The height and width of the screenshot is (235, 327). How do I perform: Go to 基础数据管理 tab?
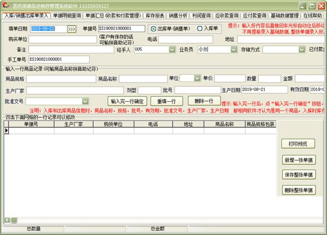pyautogui.click(x=285, y=15)
